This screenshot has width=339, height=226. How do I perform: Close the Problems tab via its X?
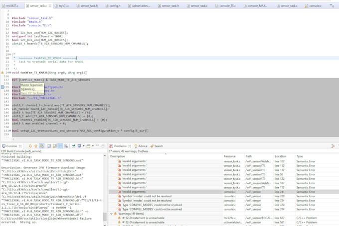click(x=130, y=146)
